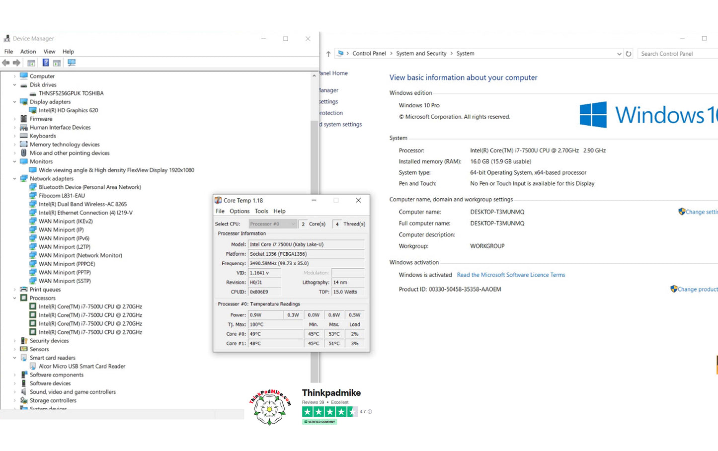Select the FlexView Display 1920x1080 monitor entry
This screenshot has height=451, width=718.
point(116,170)
